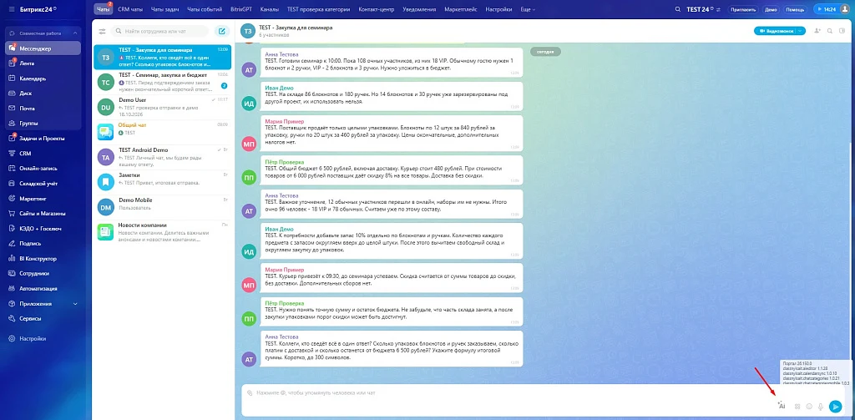Open TEST проверка категории tab
The width and height of the screenshot is (855, 420).
[x=319, y=9]
